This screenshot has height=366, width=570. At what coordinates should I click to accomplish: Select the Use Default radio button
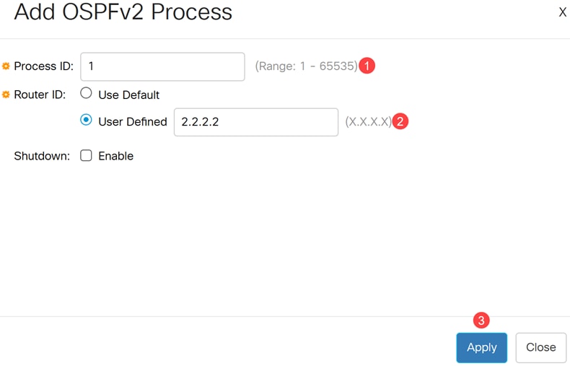click(x=86, y=93)
